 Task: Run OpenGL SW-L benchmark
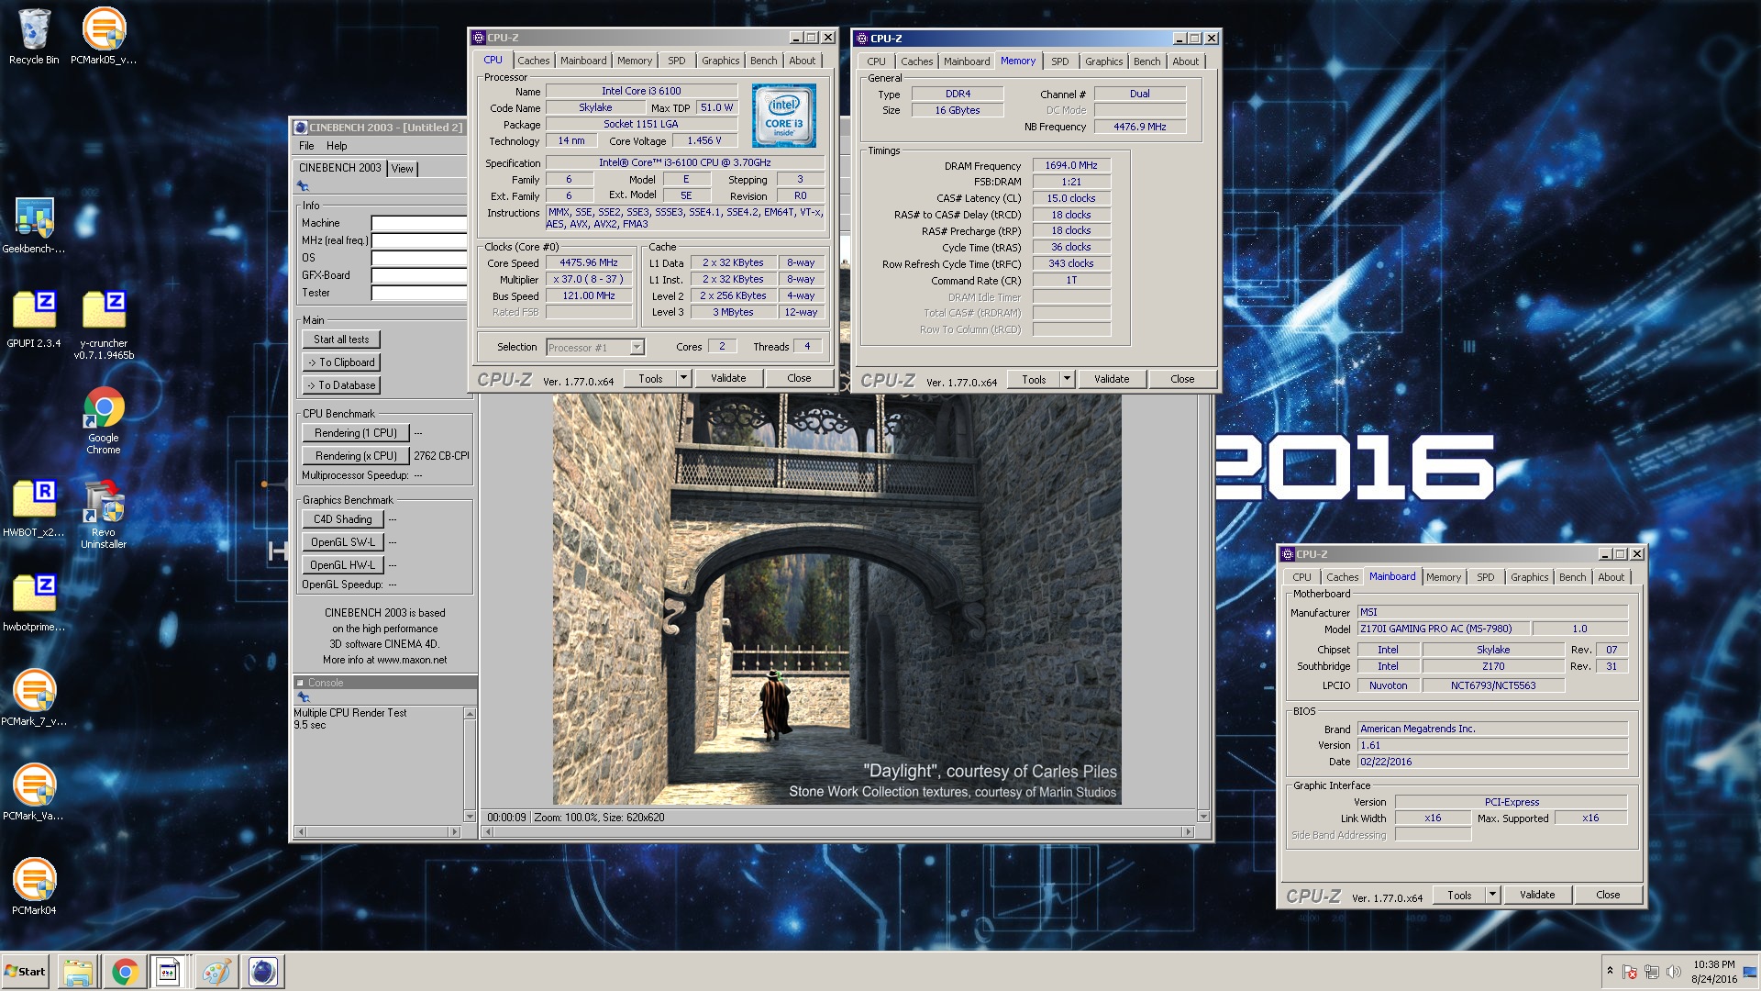(343, 542)
